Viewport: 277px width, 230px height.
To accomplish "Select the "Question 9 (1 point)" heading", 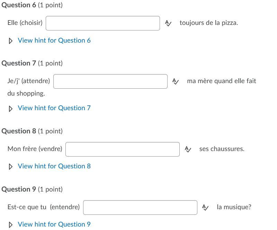I will (32, 189).
